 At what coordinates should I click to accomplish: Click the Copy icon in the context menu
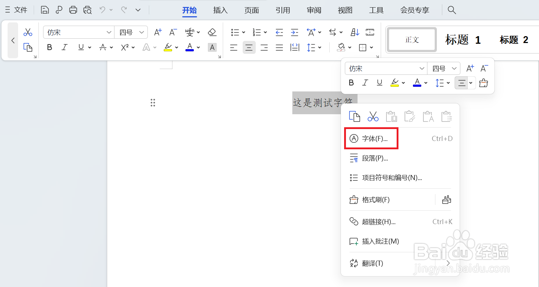pyautogui.click(x=354, y=116)
